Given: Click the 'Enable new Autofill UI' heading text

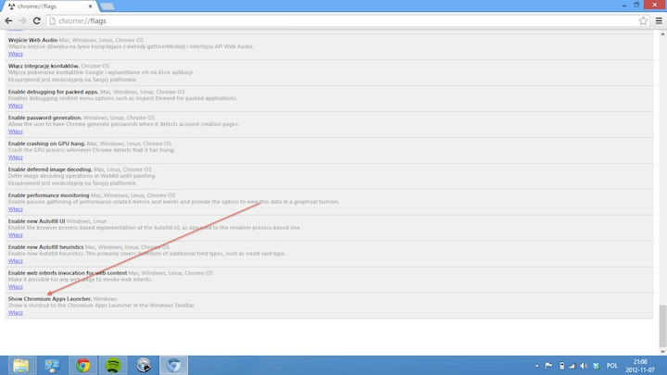Looking at the screenshot, I should [36, 221].
